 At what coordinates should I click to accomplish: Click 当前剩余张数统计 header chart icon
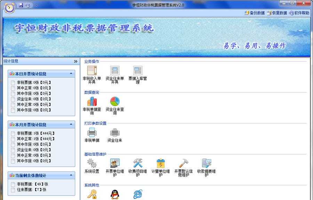tap(12, 175)
